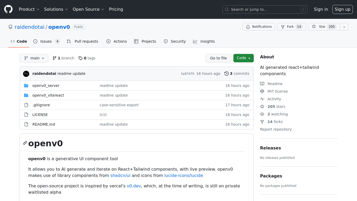Screen dimensions: 357x201
Task: Click the openv0_server folder icon
Action: click(26, 86)
